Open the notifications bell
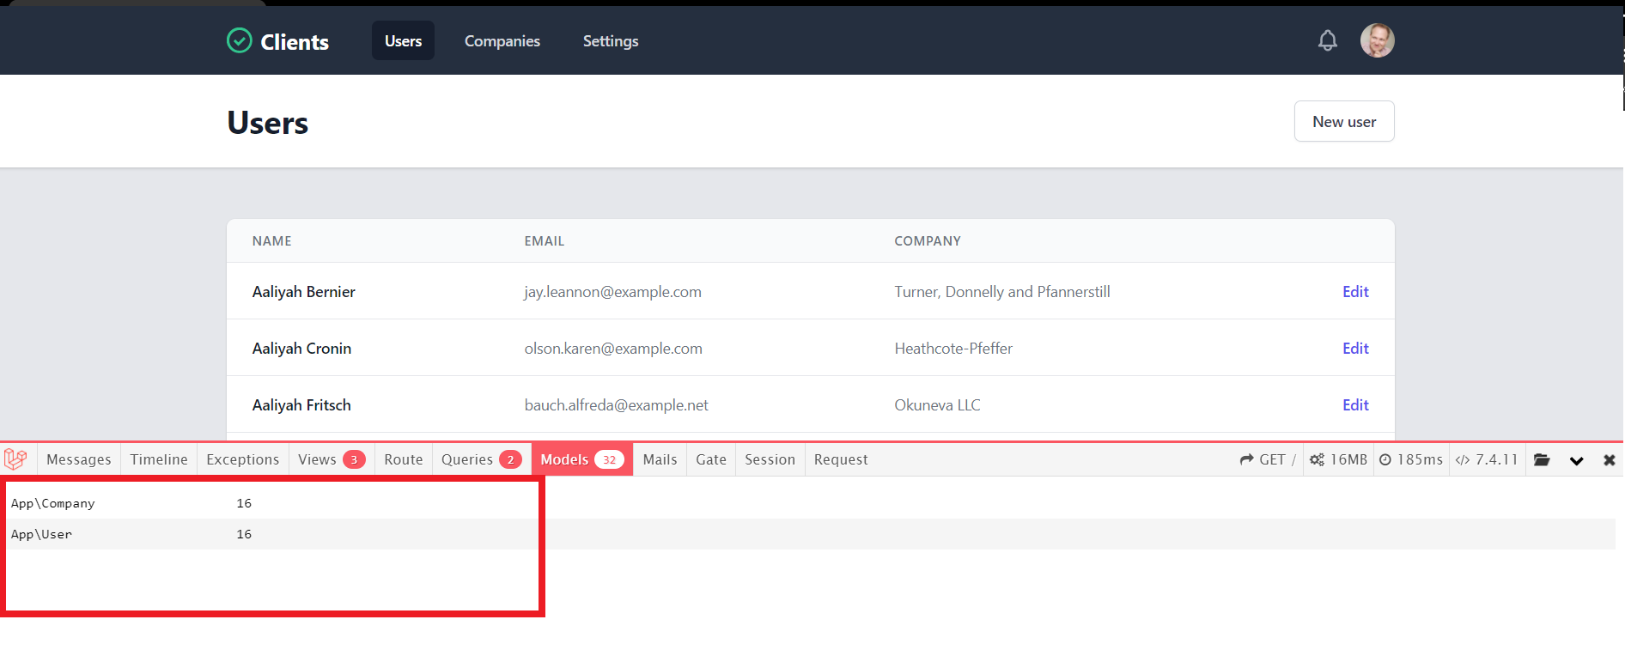This screenshot has height=656, width=1625. coord(1327,40)
